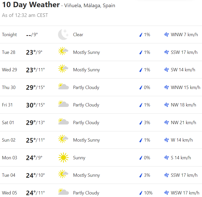Click the Wed 05 raindrop icon

tap(140, 193)
